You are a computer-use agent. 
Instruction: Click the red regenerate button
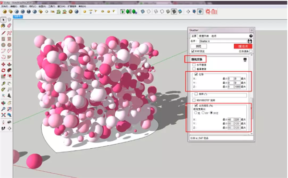(x=243, y=46)
